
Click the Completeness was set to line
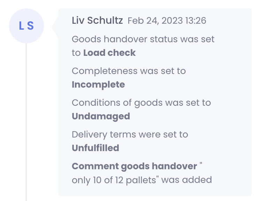(x=129, y=71)
